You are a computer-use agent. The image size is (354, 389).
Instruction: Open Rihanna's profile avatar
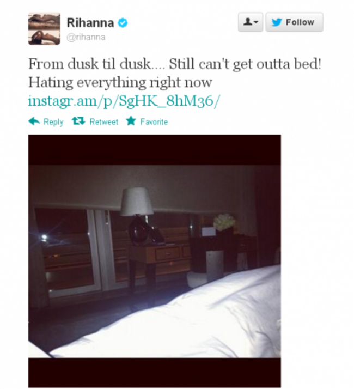click(44, 29)
